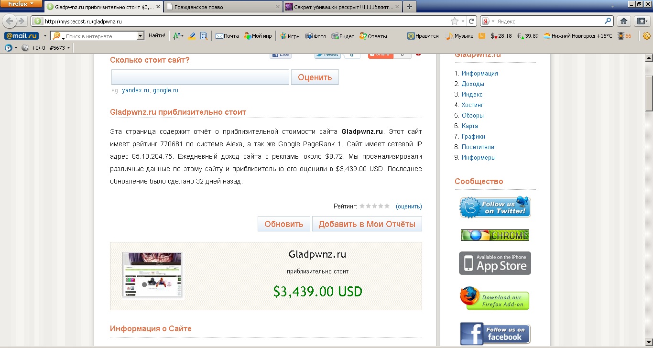The image size is (653, 348).
Task: Reload the page with the refresh icon
Action: point(472,21)
